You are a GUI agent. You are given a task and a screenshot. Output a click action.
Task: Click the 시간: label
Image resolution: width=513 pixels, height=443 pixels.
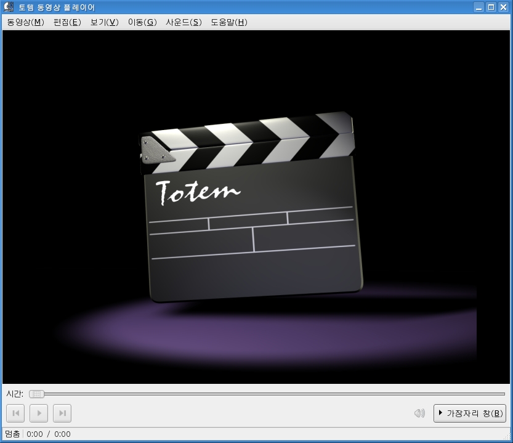click(15, 394)
